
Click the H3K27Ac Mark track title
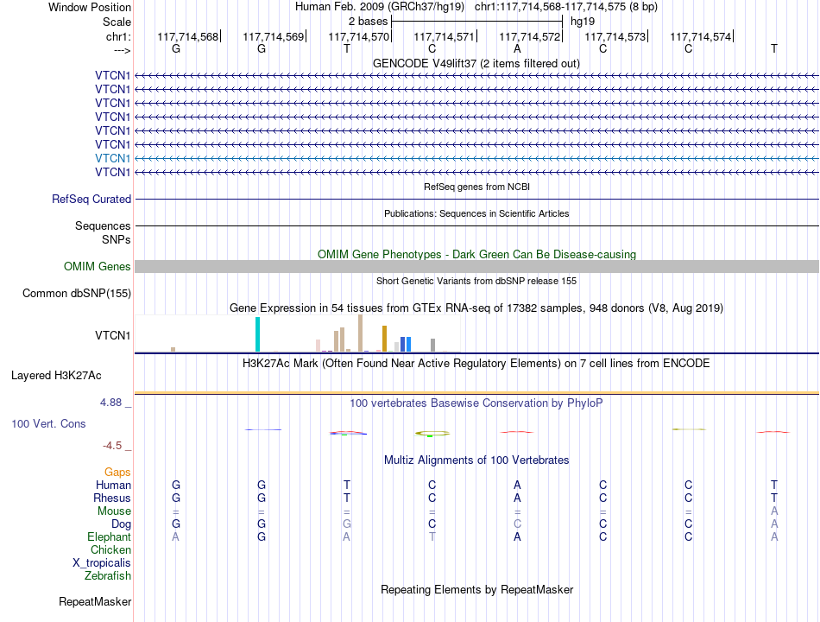tap(476, 364)
